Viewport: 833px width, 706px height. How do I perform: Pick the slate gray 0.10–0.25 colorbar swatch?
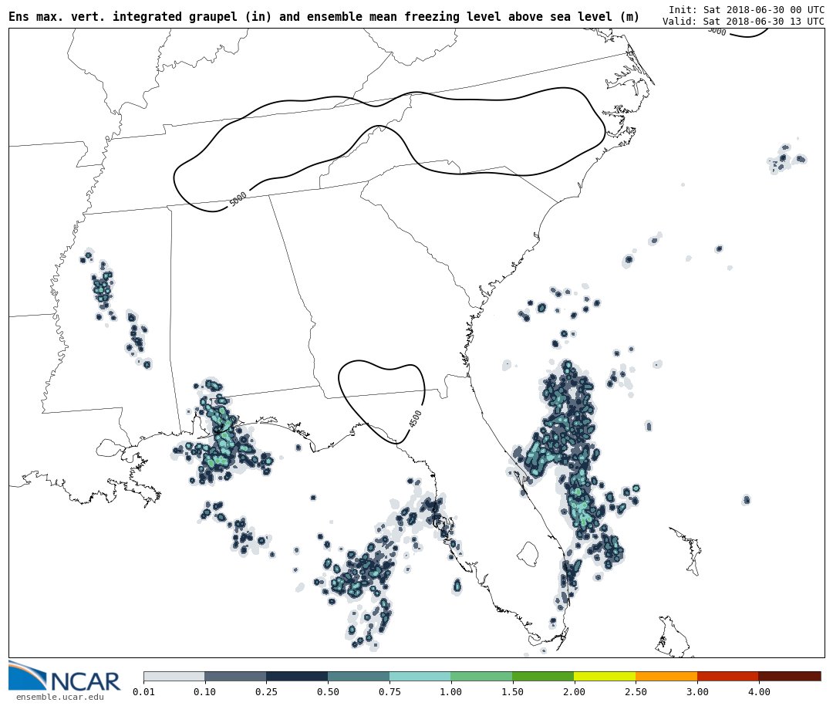click(x=235, y=676)
